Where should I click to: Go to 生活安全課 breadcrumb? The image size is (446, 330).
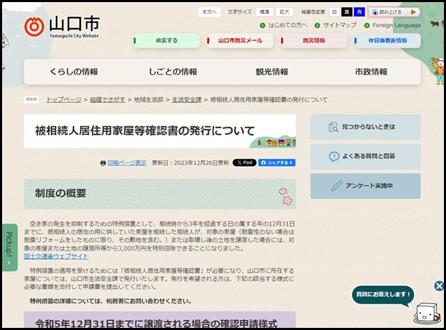(x=187, y=100)
